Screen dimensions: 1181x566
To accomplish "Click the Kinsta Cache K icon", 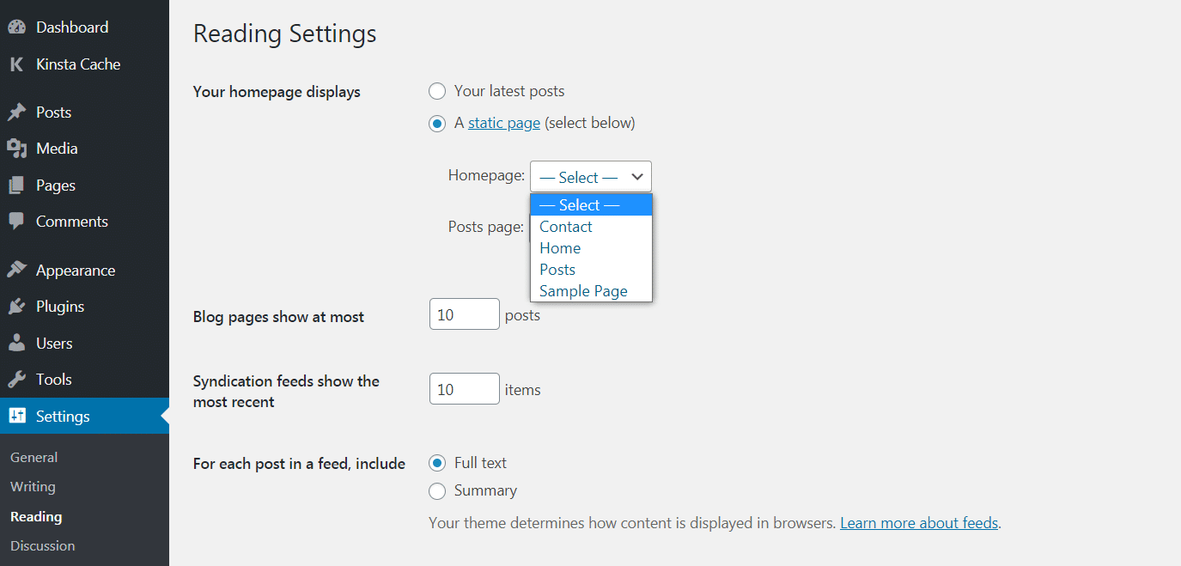I will (16, 64).
